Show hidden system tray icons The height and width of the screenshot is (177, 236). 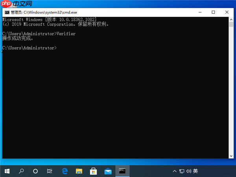point(175,171)
